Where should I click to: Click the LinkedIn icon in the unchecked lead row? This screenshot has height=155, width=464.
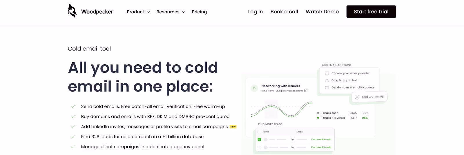click(x=293, y=147)
